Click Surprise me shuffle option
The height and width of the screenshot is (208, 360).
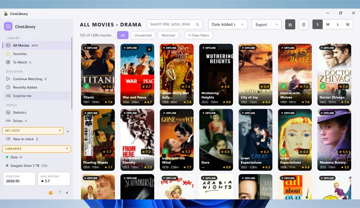pyautogui.click(x=37, y=96)
